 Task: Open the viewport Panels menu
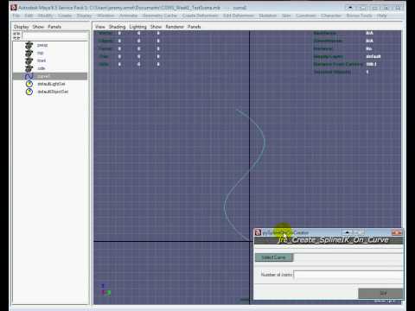(194, 27)
